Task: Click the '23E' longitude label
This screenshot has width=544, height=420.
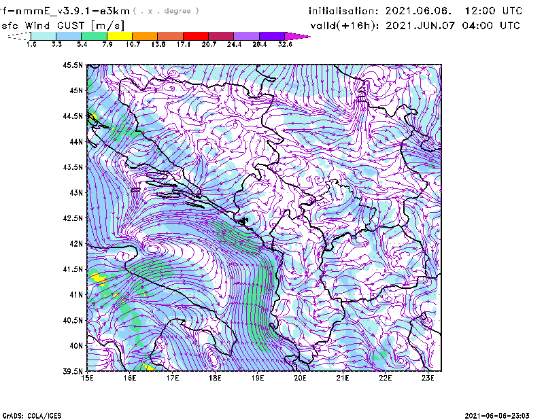Action: [x=428, y=378]
